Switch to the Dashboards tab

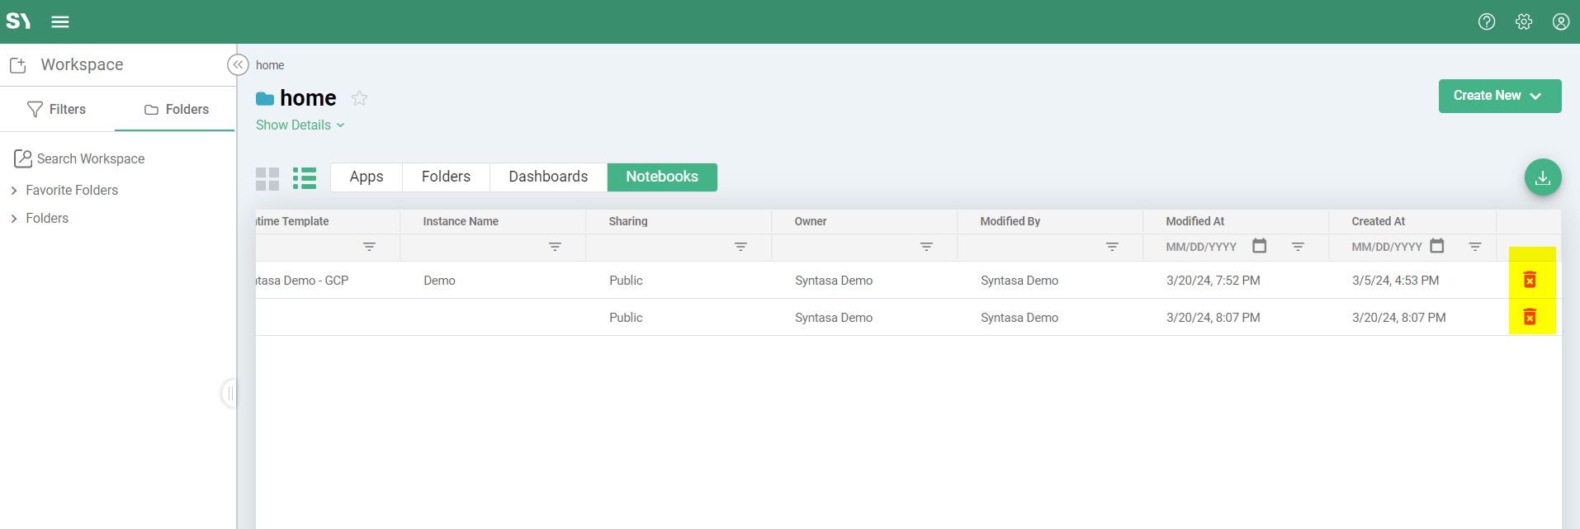point(548,177)
